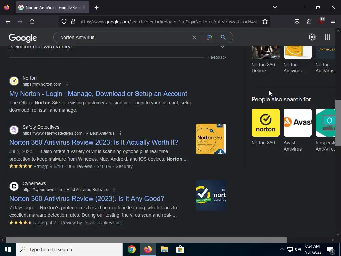341x256 pixels.
Task: Click the Feedback link
Action: [x=217, y=57]
